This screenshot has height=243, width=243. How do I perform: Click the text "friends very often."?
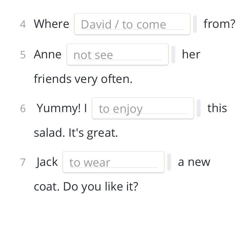point(83,79)
